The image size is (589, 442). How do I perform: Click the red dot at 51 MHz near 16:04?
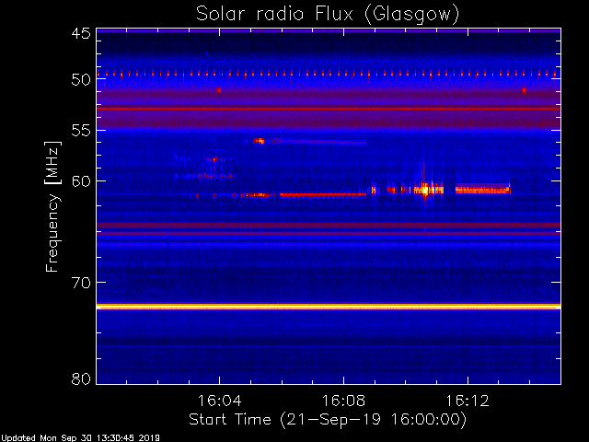219,90
